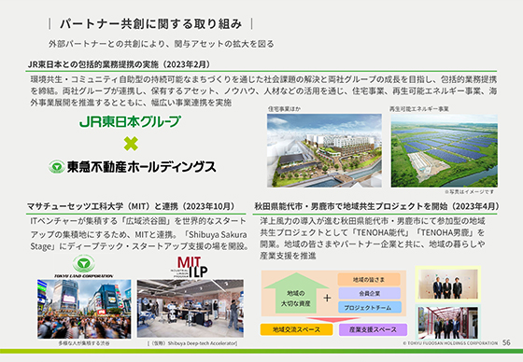Viewport: 523px width, 362px height.
Task: Select the Shibuya crossing crowd photo
Action: pyautogui.click(x=84, y=309)
